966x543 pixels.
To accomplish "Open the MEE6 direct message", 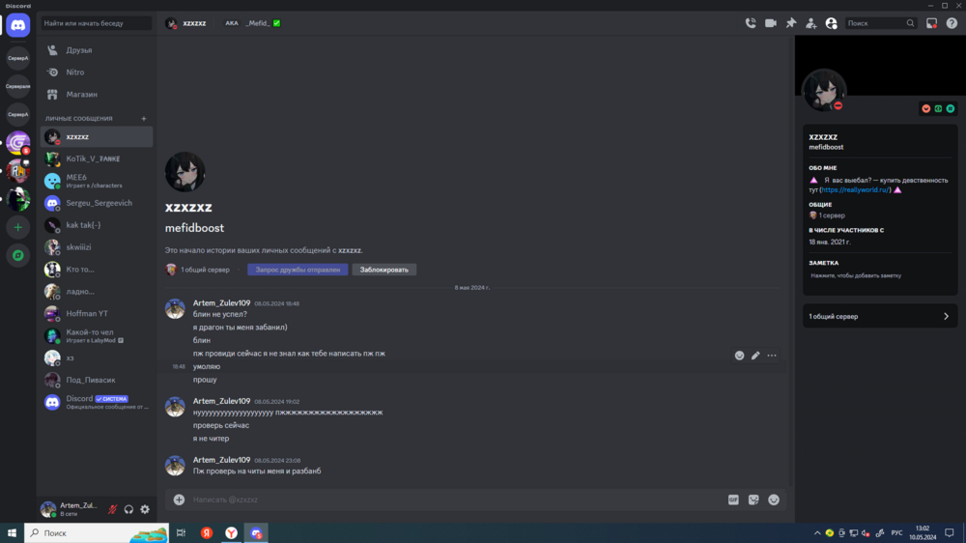I will [96, 181].
